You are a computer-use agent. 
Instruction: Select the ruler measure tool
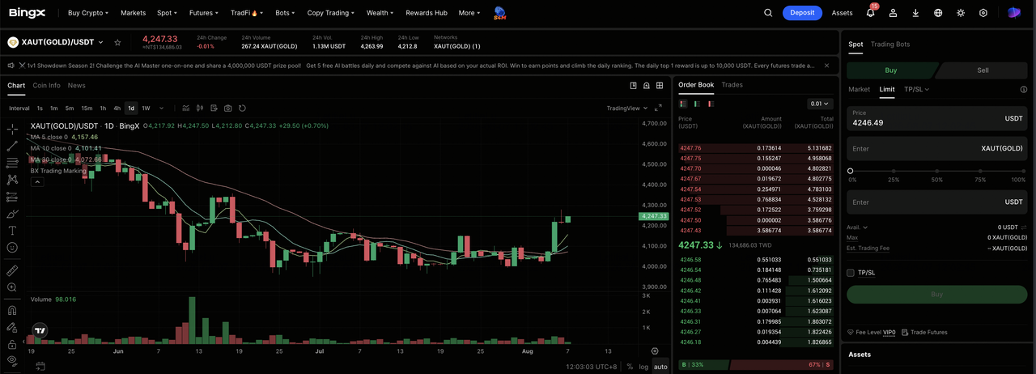point(12,270)
